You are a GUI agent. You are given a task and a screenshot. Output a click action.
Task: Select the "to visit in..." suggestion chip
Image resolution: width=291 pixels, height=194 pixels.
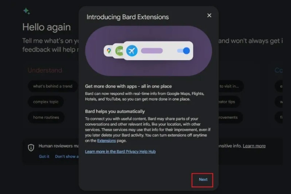pyautogui.click(x=230, y=86)
